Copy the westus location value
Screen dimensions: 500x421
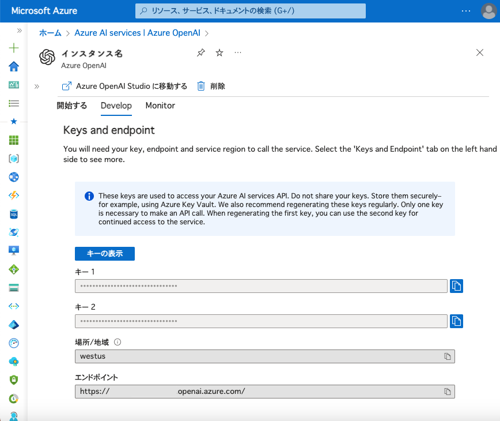448,356
